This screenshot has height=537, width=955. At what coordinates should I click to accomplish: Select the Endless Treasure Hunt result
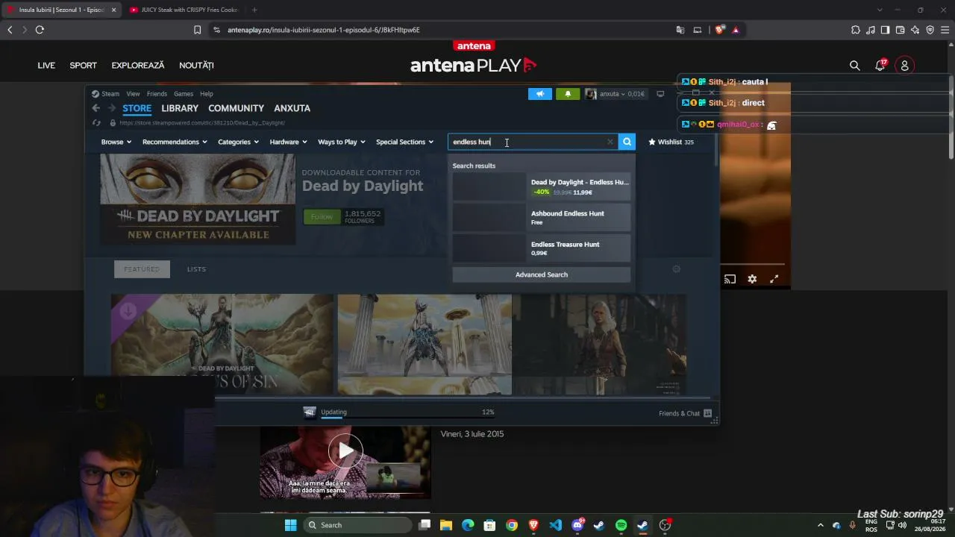(542, 248)
